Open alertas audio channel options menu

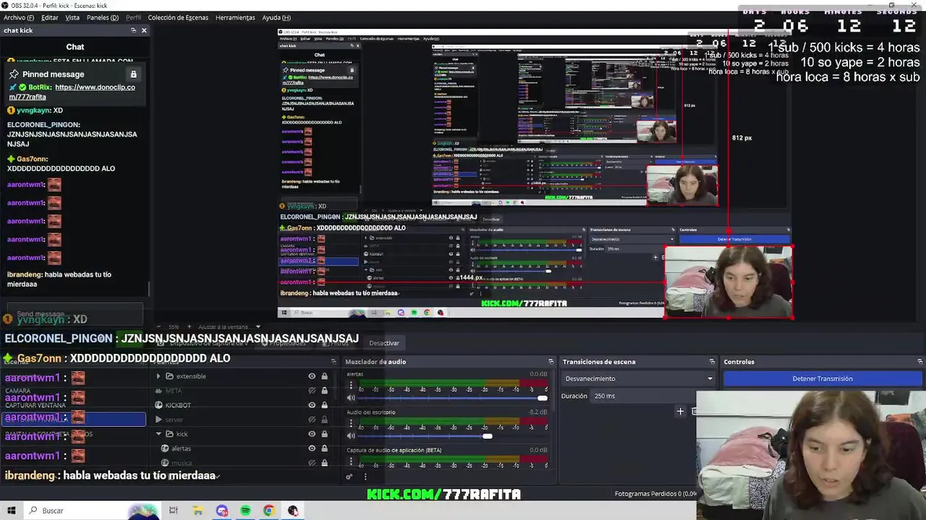pos(351,386)
